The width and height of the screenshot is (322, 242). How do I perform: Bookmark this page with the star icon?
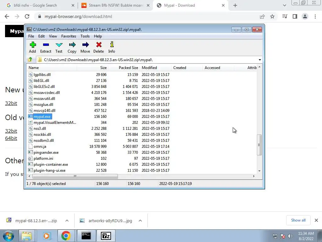coord(272,16)
